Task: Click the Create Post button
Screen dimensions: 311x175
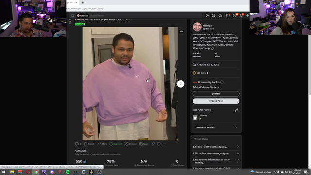Action: [x=216, y=101]
